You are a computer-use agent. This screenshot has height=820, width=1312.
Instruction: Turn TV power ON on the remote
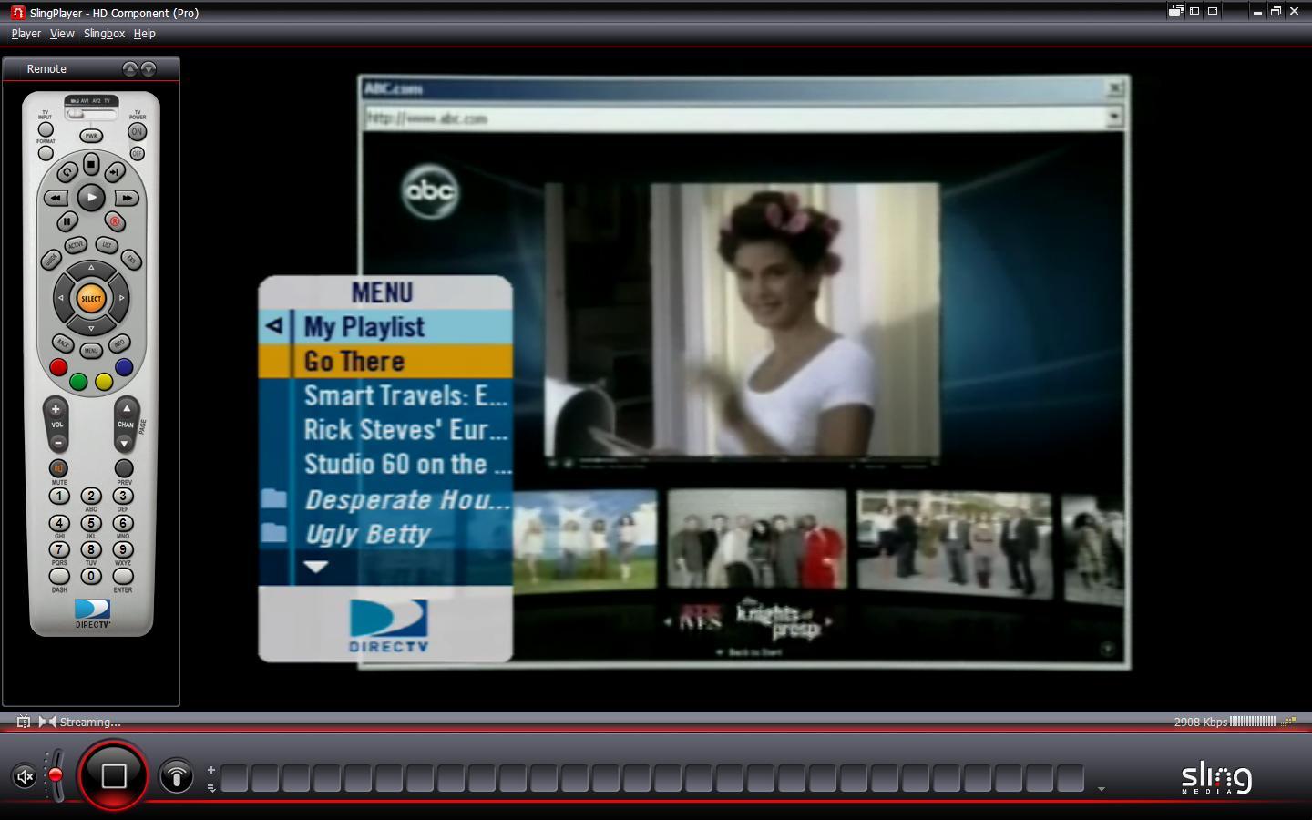point(137,131)
